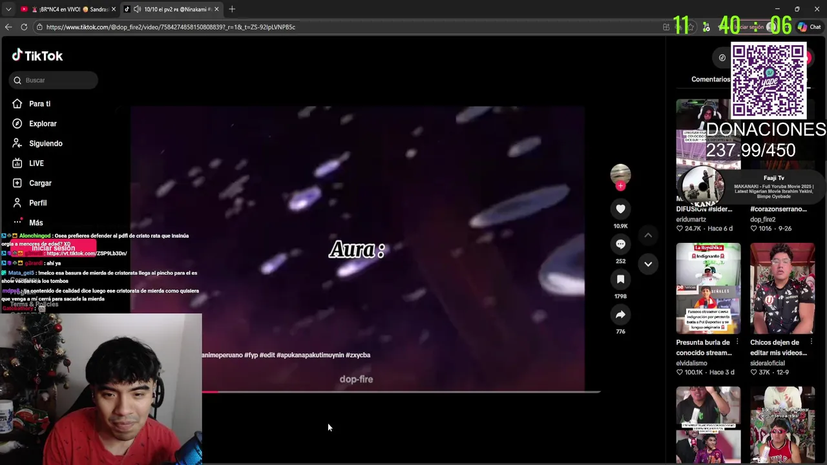Mute the TikTok tab speaker icon
The width and height of the screenshot is (827, 465).
click(x=137, y=9)
